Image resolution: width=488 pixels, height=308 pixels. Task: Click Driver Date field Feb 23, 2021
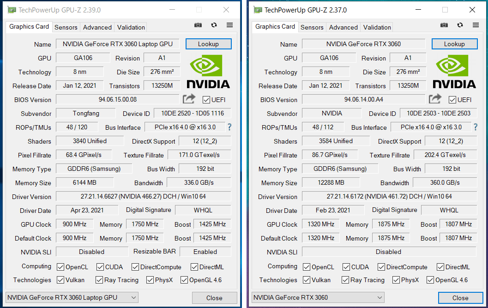point(333,210)
